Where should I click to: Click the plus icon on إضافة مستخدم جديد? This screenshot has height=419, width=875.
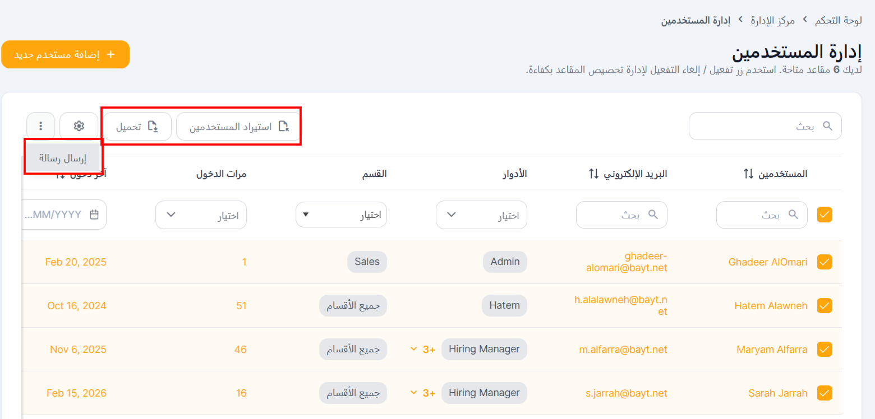point(110,54)
